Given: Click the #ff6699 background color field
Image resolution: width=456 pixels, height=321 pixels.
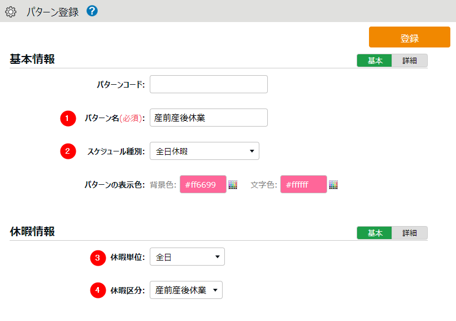Looking at the screenshot, I should click(202, 184).
